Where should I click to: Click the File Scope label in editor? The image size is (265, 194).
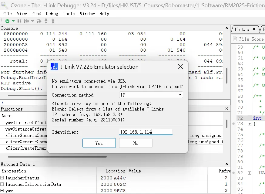pos(251,39)
